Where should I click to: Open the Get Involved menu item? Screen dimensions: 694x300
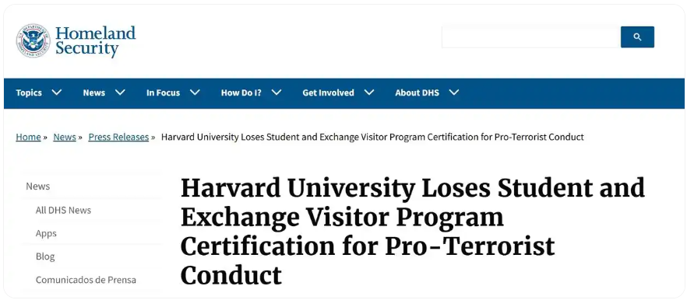point(328,92)
